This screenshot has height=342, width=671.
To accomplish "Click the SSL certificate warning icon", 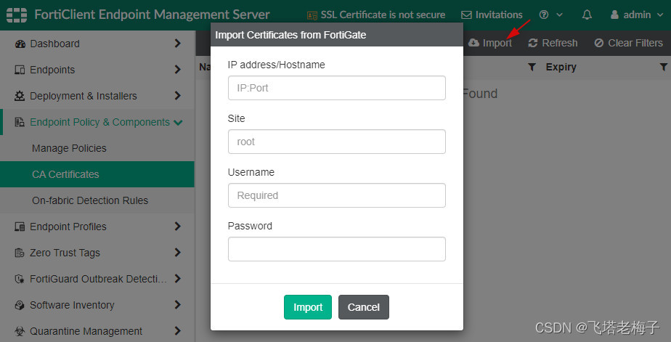I will point(312,15).
